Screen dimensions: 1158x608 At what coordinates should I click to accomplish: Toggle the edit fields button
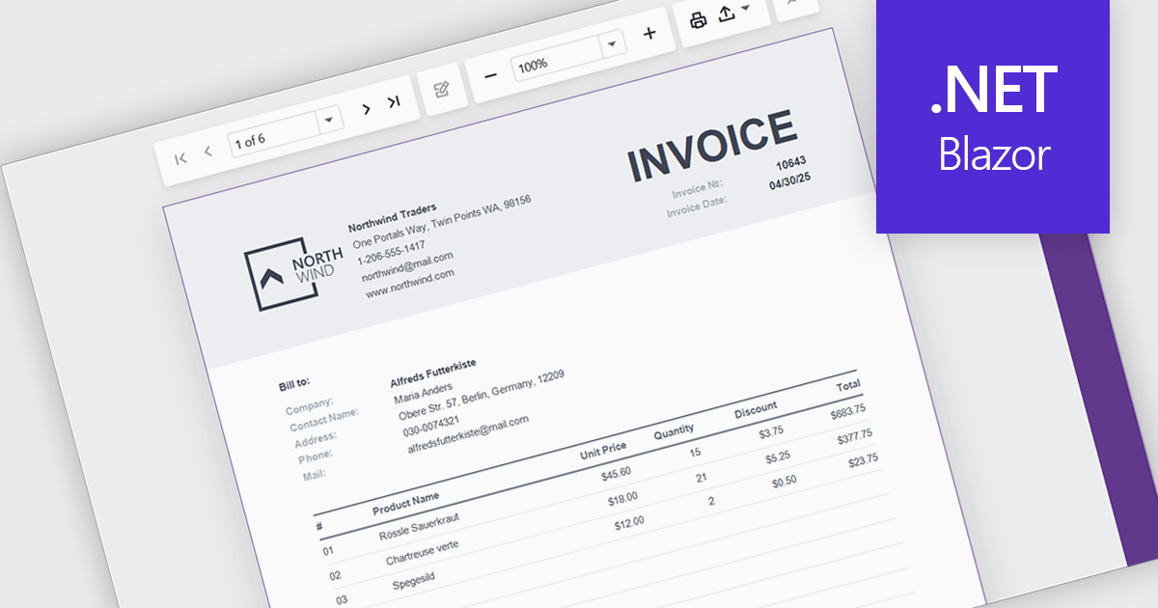point(442,90)
